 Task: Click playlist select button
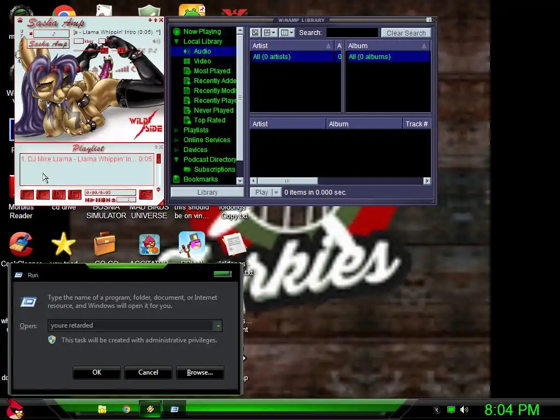[x=59, y=195]
